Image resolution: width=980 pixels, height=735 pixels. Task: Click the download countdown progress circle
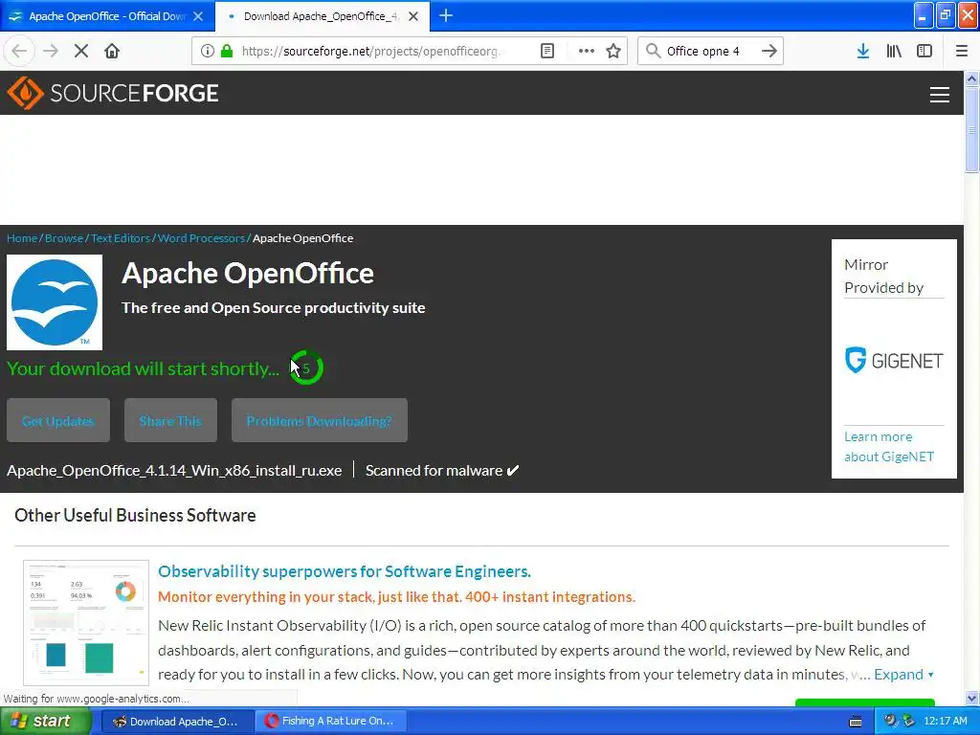[x=306, y=368]
